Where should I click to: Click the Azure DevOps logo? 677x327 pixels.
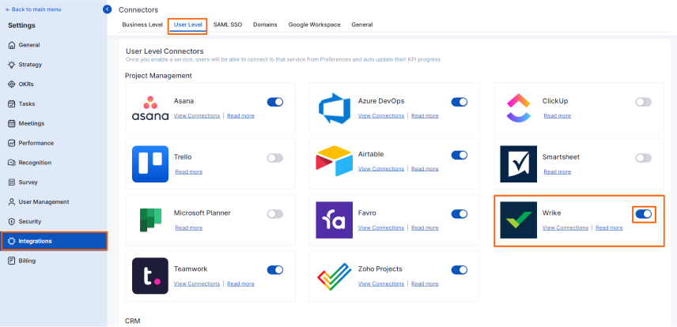pos(335,108)
